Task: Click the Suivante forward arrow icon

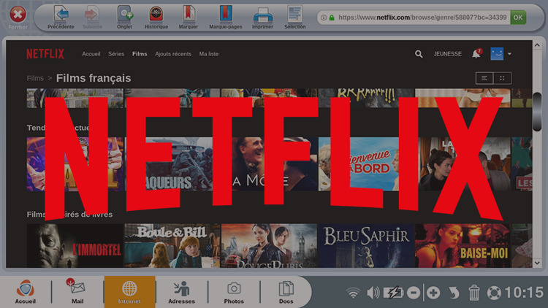Action: pyautogui.click(x=92, y=15)
